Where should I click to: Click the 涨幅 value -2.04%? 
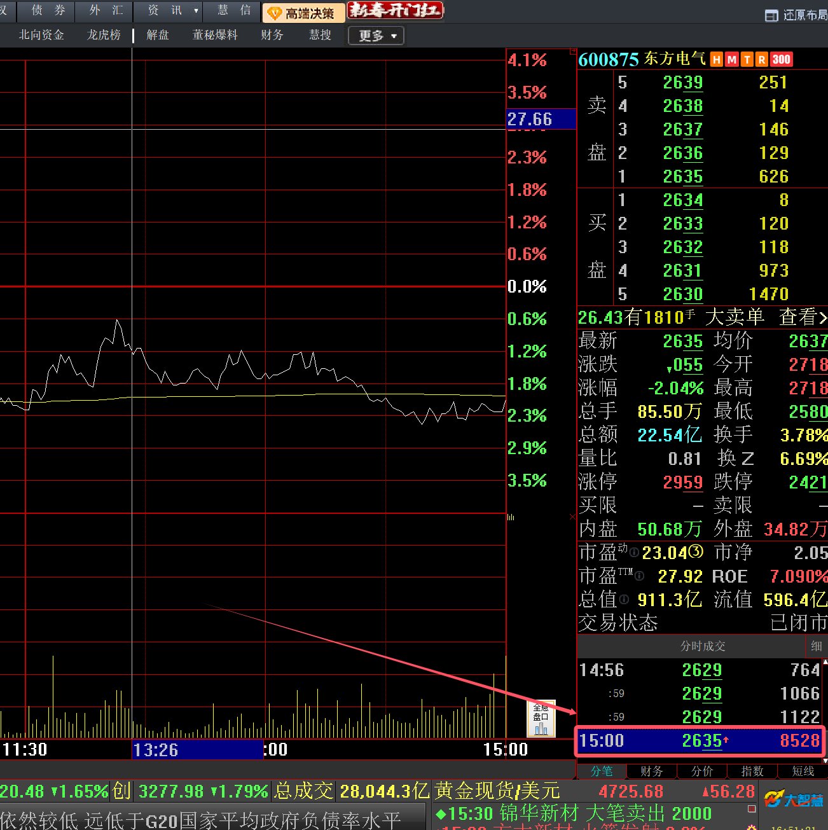(675, 388)
